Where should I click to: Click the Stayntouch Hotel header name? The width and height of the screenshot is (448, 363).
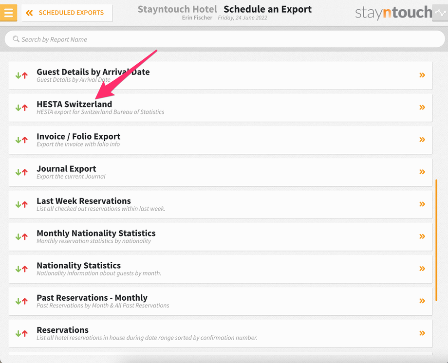[x=177, y=9]
